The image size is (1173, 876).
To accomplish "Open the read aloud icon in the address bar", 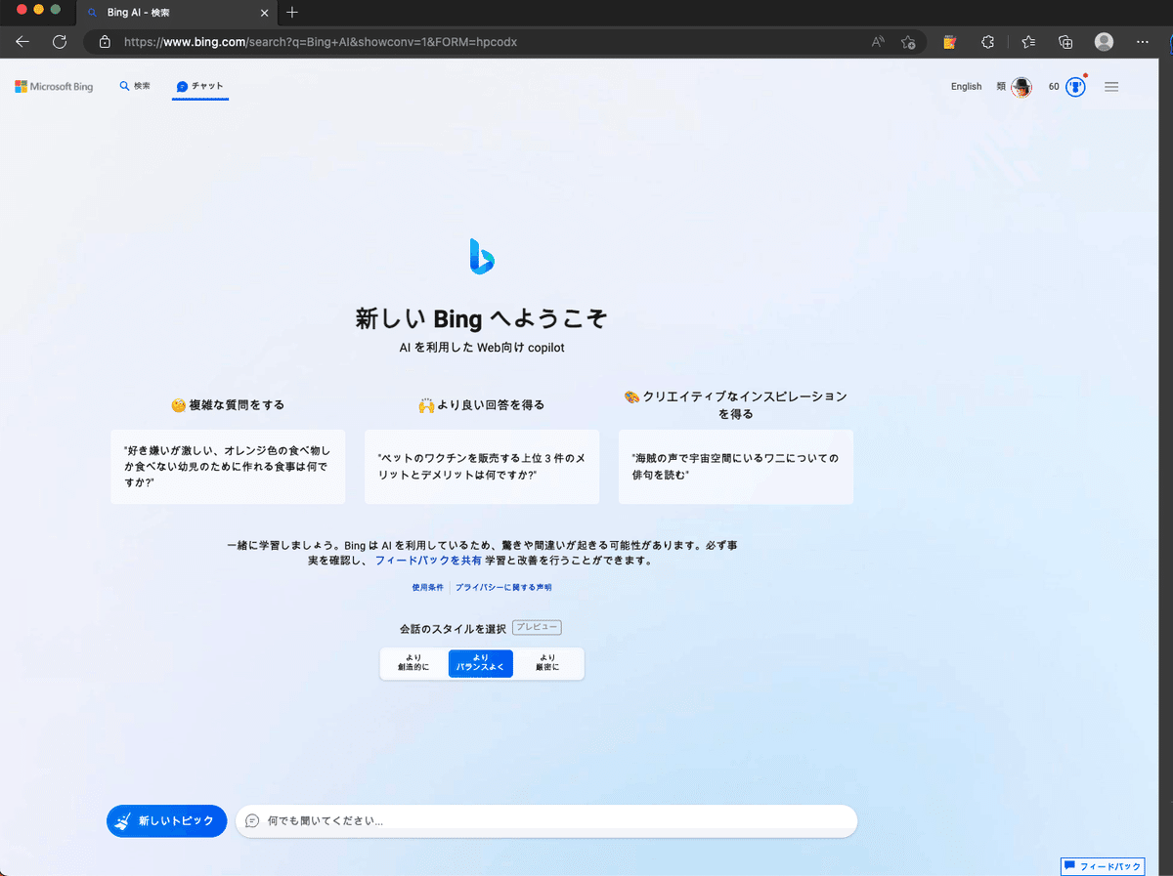I will 878,42.
